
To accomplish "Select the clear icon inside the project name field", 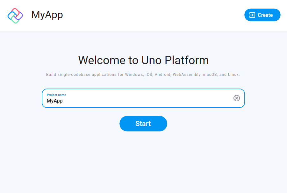I will point(236,98).
